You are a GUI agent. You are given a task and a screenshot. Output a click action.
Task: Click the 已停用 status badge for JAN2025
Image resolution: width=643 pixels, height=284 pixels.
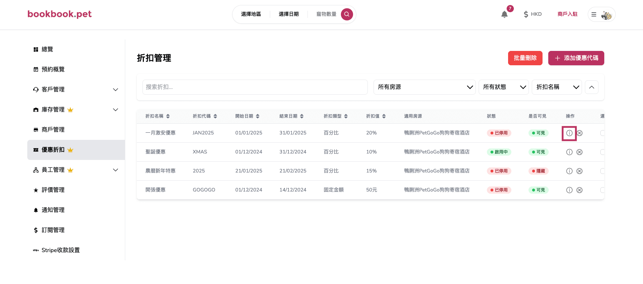pyautogui.click(x=499, y=133)
